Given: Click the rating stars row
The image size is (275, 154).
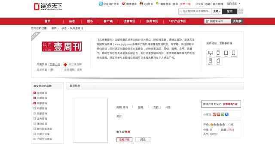Looking at the screenshot, I should click(217, 124).
